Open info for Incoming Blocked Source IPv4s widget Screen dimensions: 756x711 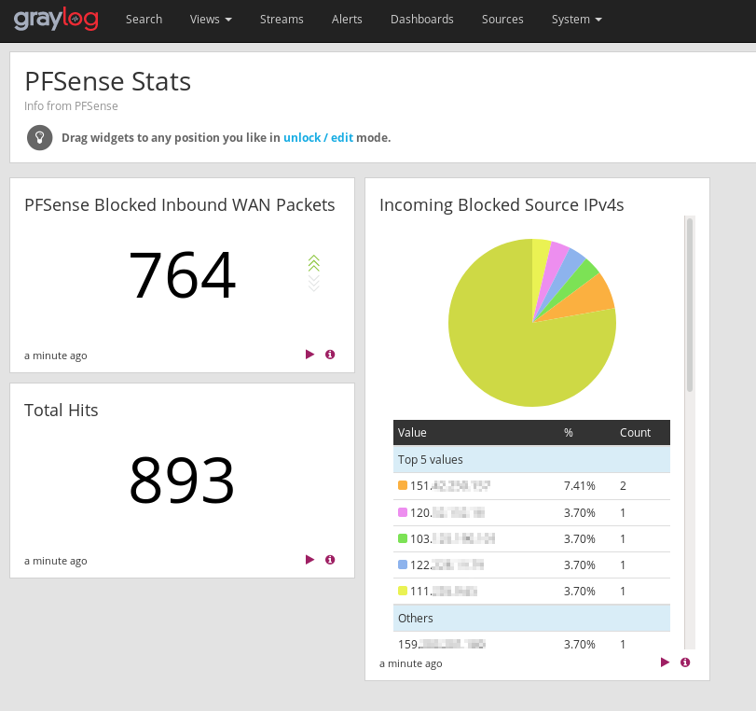685,662
